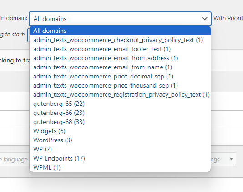Choose admin_texts_woocommerce_email_from_name option
243x192 pixels.
click(120, 67)
